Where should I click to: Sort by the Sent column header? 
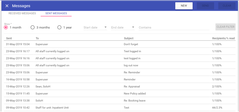9,38
